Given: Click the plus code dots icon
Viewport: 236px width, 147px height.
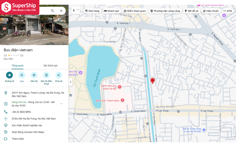Looking at the screenshot, I should click(x=6, y=119).
